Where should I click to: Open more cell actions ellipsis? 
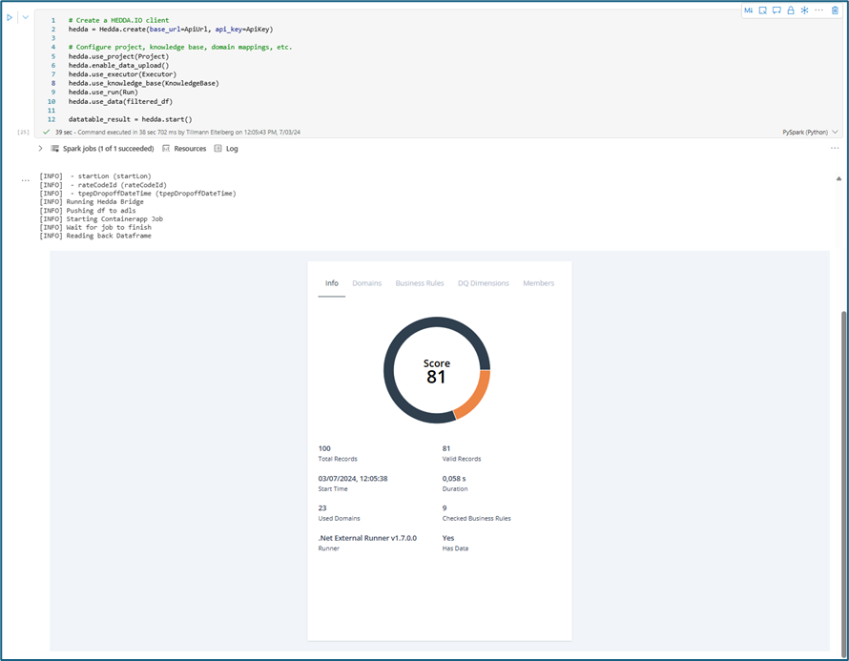(819, 10)
